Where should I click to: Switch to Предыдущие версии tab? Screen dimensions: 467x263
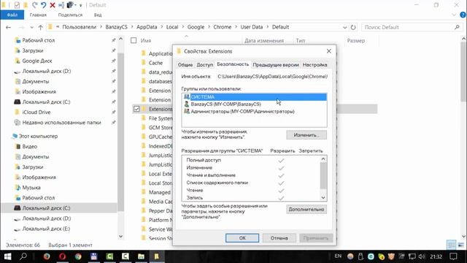click(276, 65)
